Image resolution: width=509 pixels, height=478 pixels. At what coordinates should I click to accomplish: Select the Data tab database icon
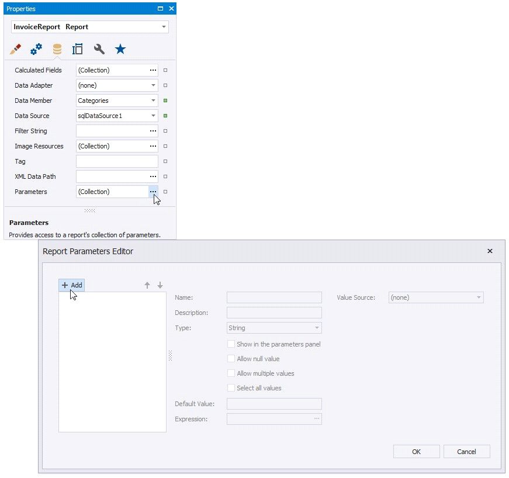(57, 49)
